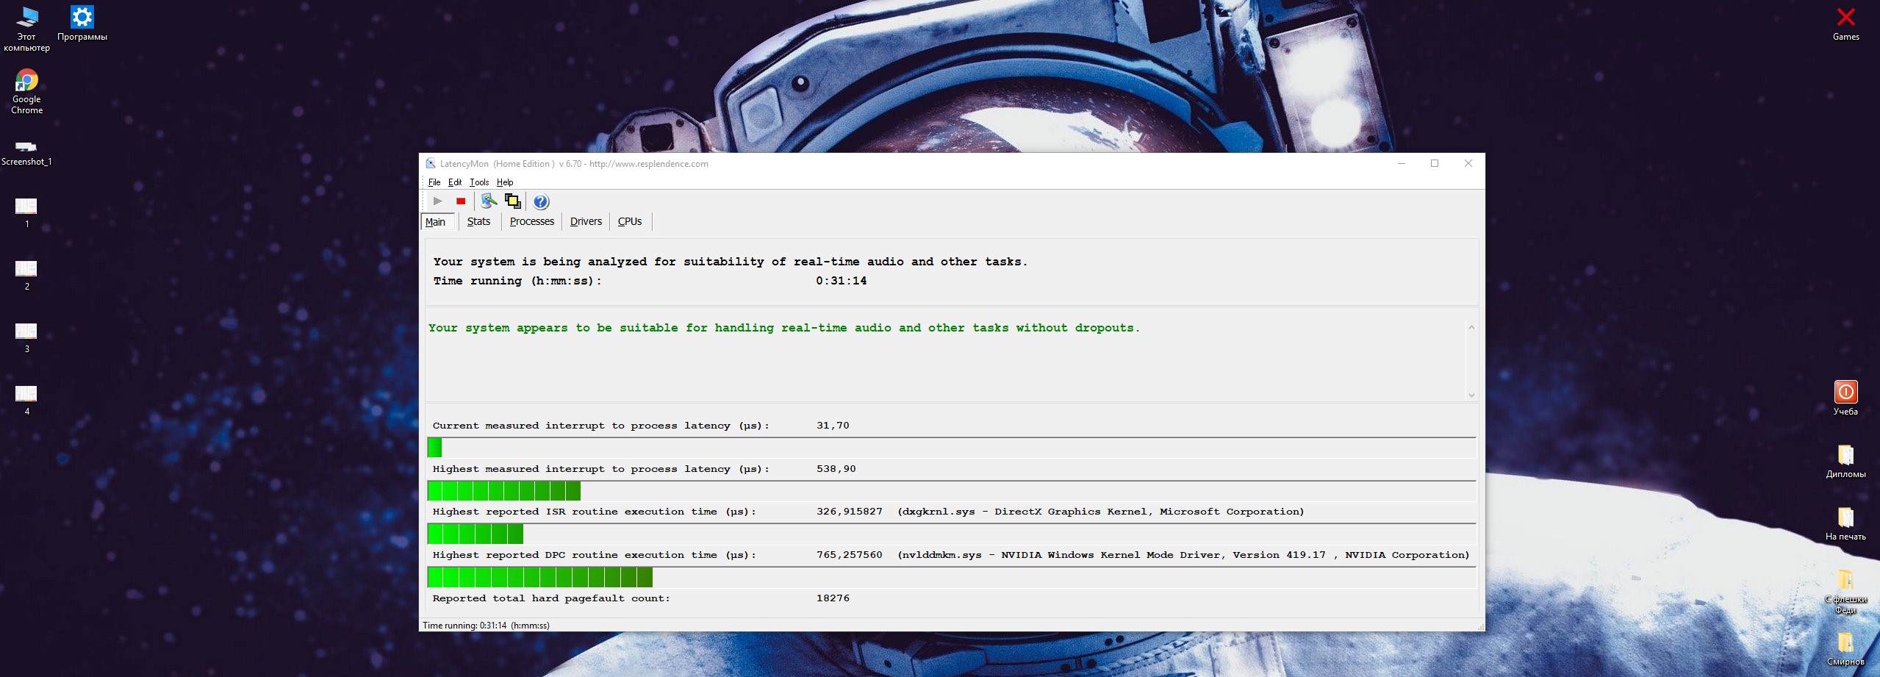Switch to the Main tab
Image resolution: width=1880 pixels, height=677 pixels.
coord(436,222)
